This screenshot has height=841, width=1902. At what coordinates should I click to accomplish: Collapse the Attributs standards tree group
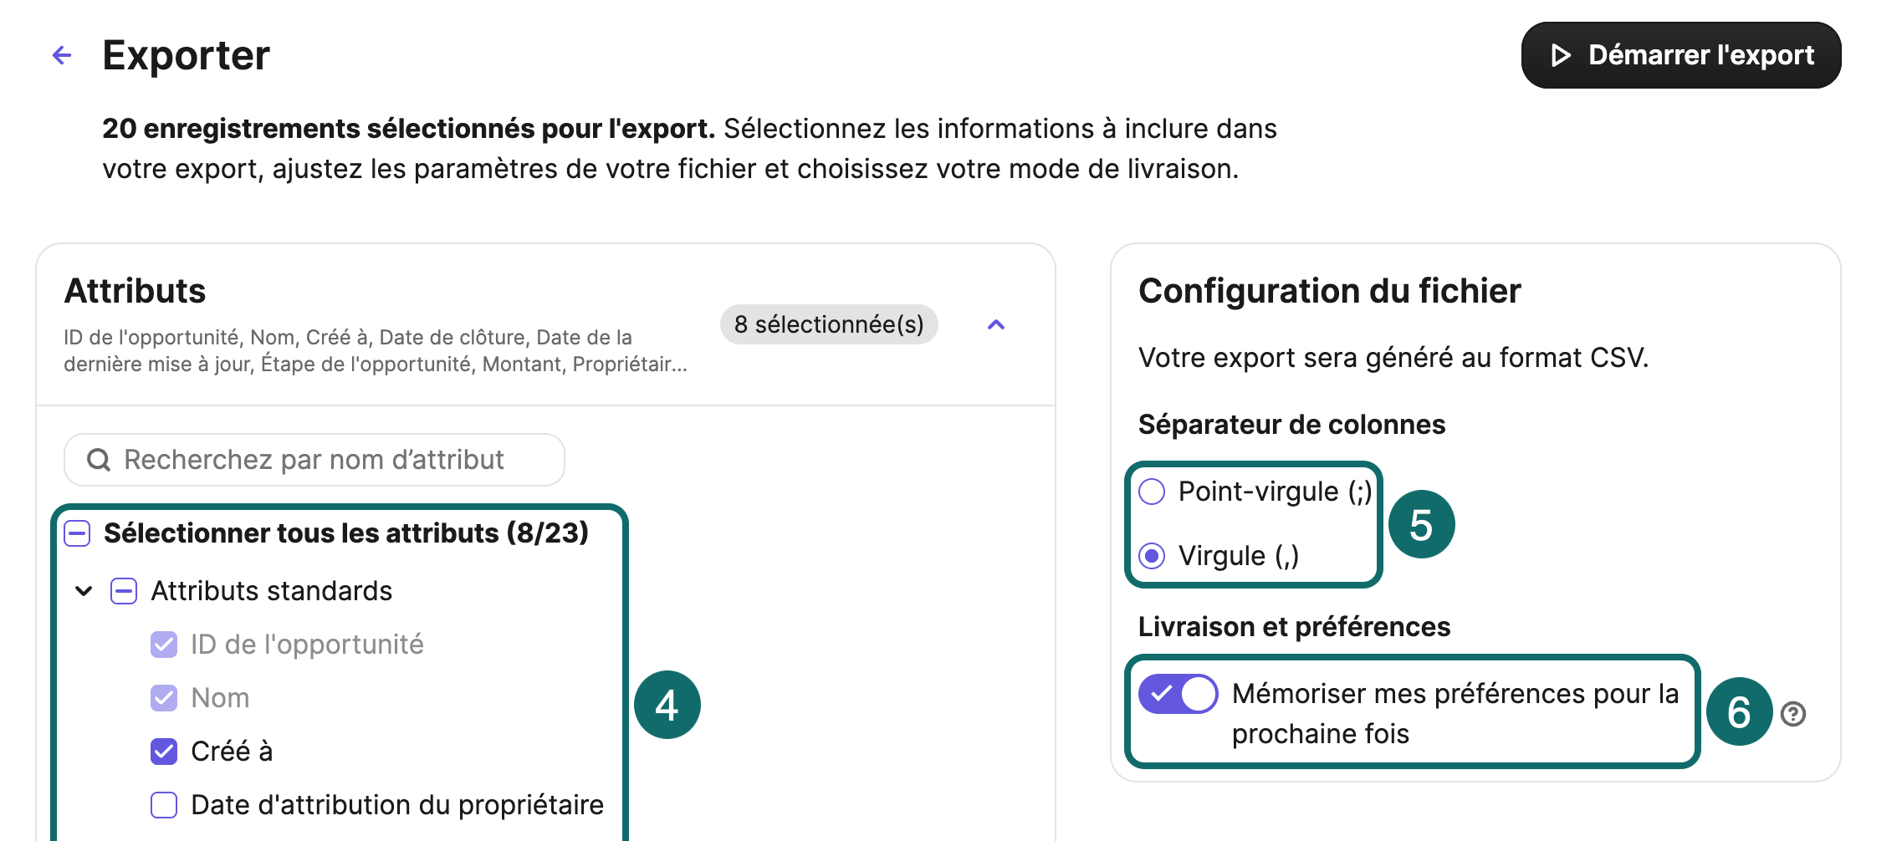[x=84, y=591]
